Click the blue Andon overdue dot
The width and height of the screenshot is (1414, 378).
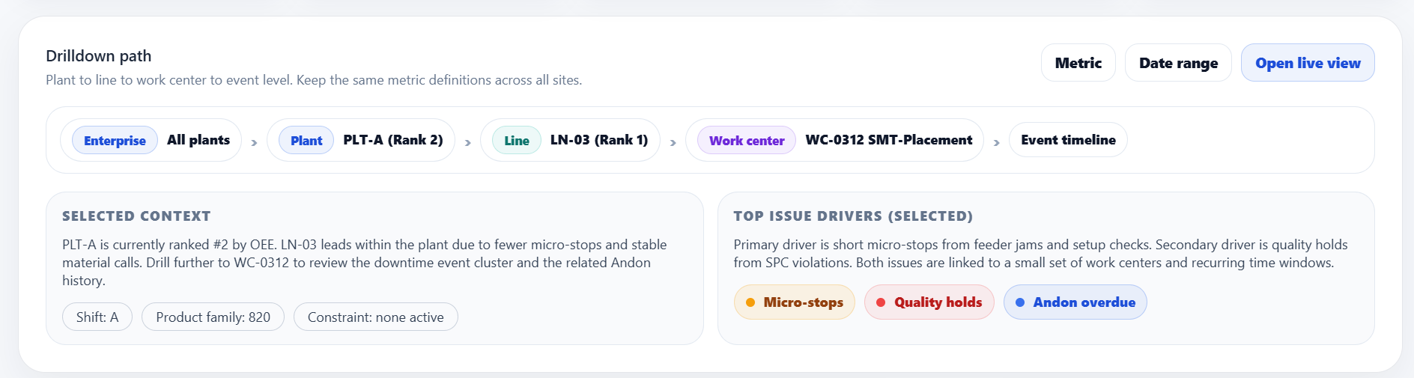1019,302
